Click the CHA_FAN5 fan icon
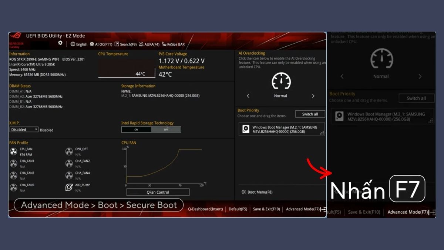Image resolution: width=444 pixels, height=250 pixels. 14,187
